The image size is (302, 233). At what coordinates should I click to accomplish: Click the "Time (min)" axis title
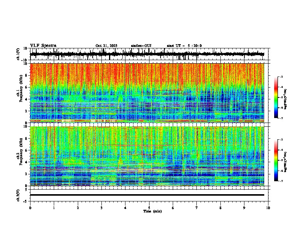(x=153, y=211)
